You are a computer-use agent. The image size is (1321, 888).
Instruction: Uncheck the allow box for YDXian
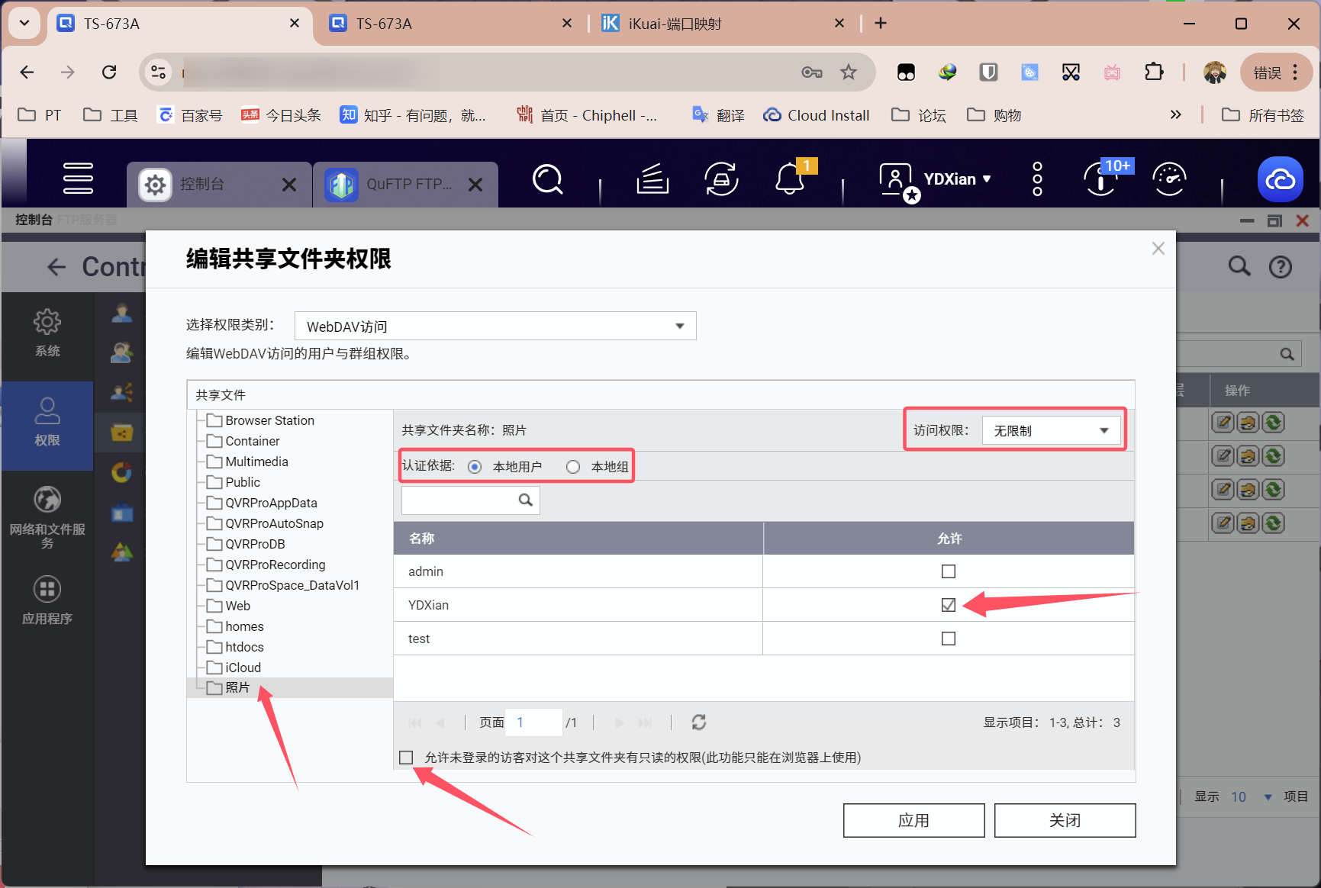948,605
